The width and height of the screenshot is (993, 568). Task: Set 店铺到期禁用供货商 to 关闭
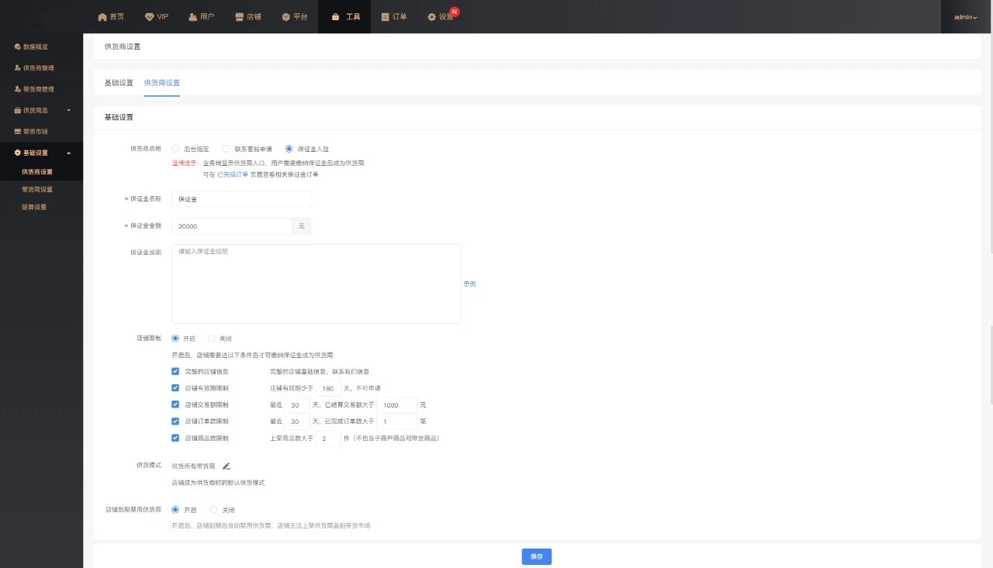[x=214, y=510]
